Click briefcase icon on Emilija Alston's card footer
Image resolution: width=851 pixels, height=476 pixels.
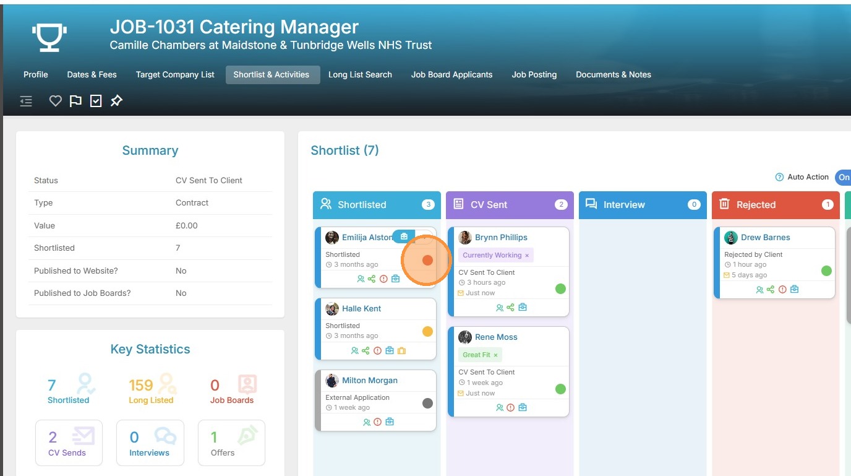pyautogui.click(x=395, y=279)
